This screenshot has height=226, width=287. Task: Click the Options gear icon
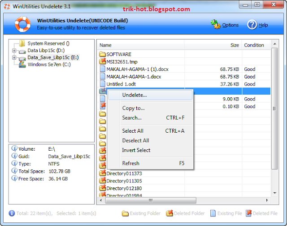(216, 24)
